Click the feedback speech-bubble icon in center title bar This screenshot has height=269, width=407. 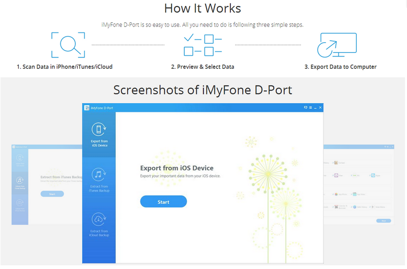coord(306,107)
